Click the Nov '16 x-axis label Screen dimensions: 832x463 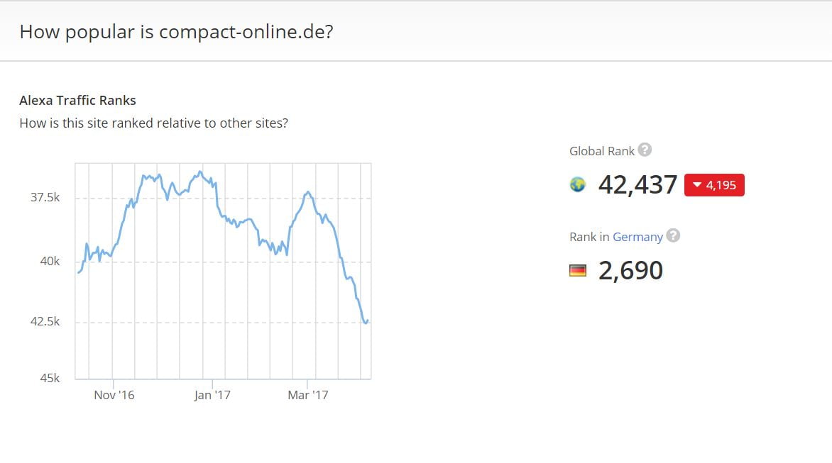coord(114,395)
